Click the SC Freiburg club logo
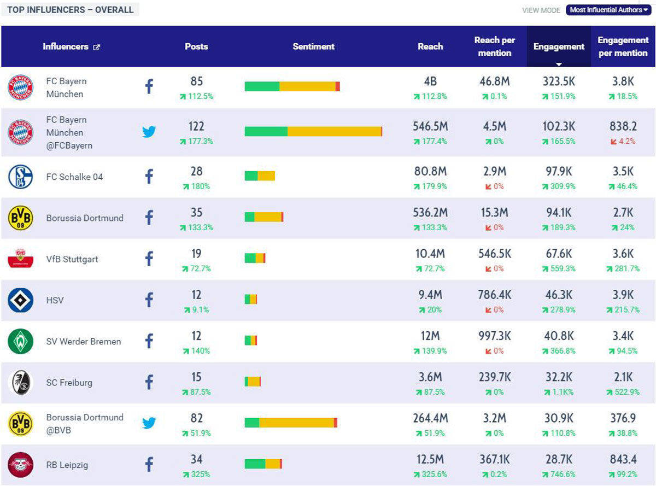 pyautogui.click(x=21, y=383)
